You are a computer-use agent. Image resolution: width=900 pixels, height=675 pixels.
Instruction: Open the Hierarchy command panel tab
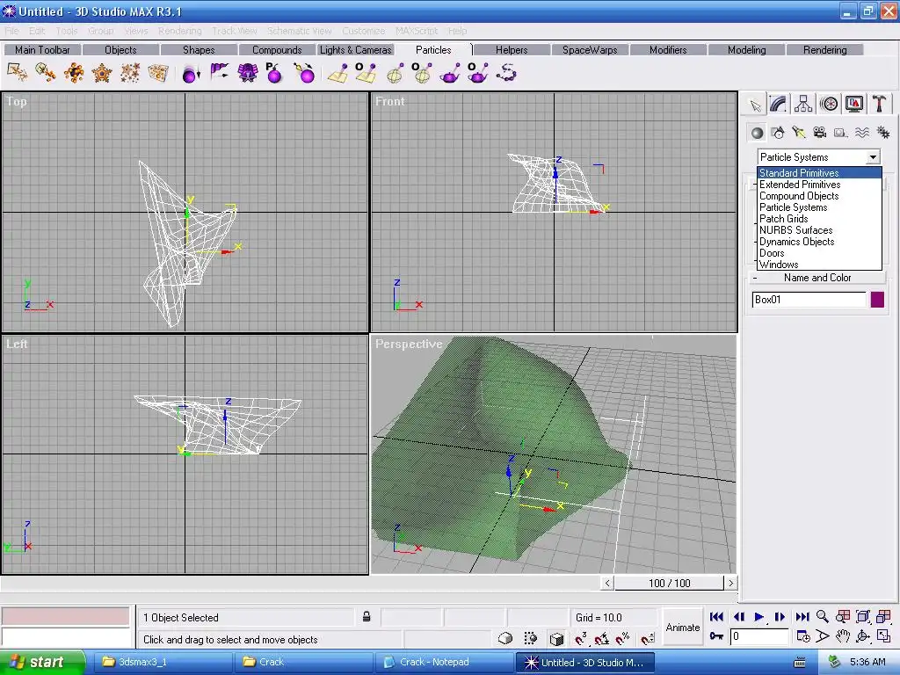(x=803, y=105)
